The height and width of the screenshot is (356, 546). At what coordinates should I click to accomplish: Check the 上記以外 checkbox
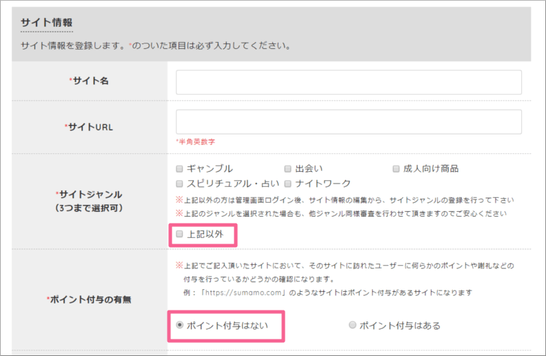179,234
